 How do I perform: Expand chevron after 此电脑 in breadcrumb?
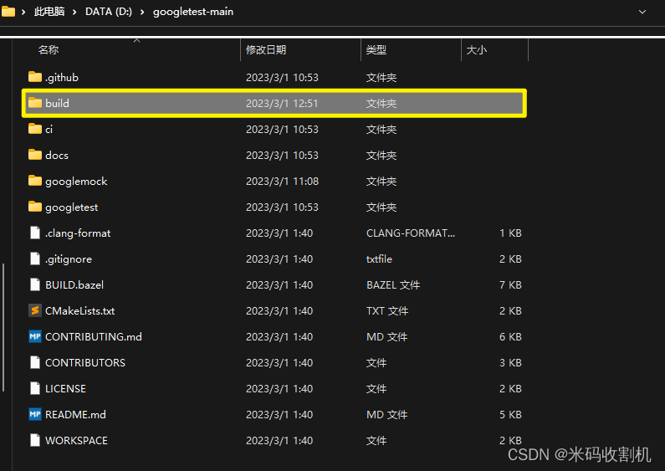point(74,12)
